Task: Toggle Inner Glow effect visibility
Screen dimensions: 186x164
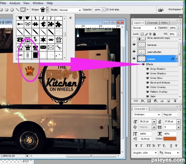Action: pyautogui.click(x=148, y=78)
